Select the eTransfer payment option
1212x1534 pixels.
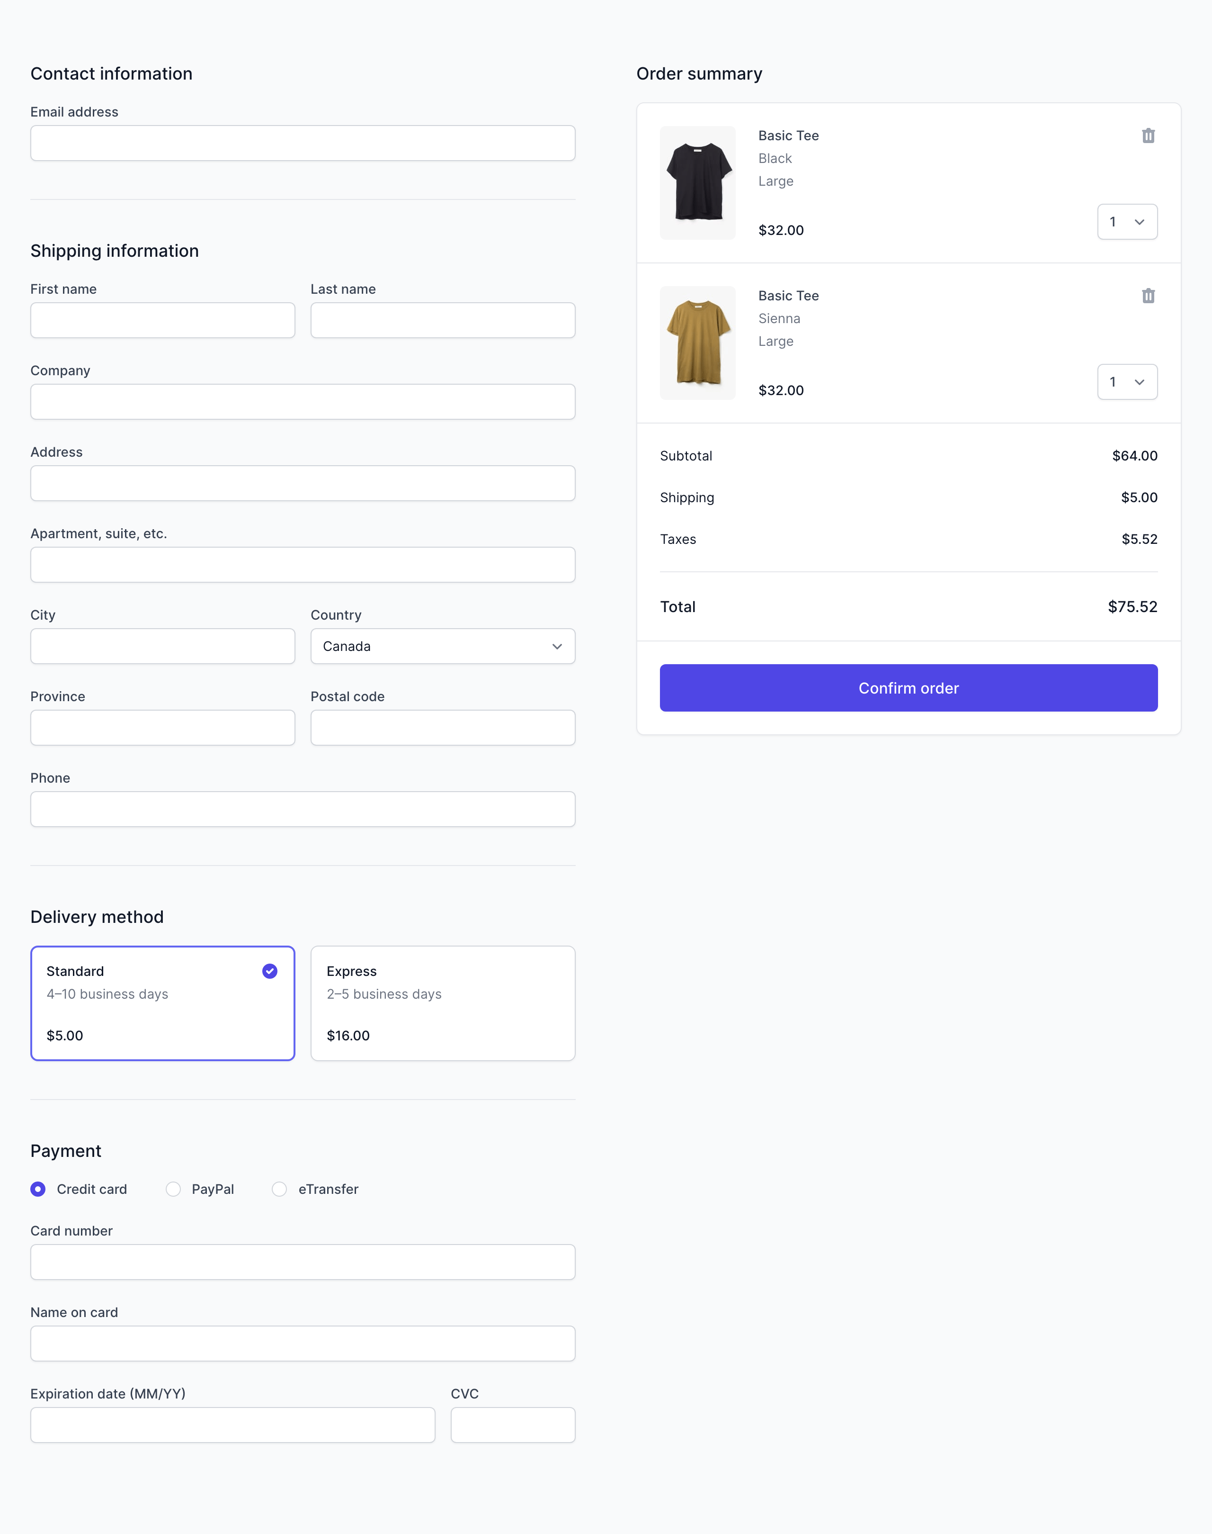280,1189
